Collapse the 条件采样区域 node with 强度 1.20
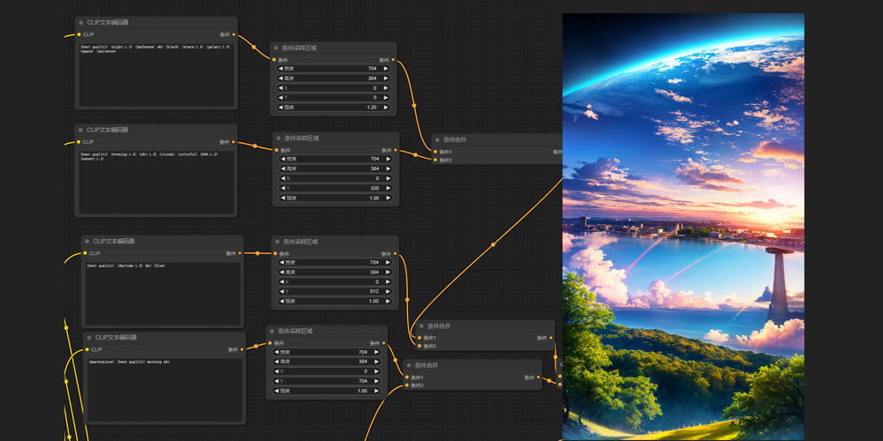The width and height of the screenshot is (883, 441). coord(276,48)
